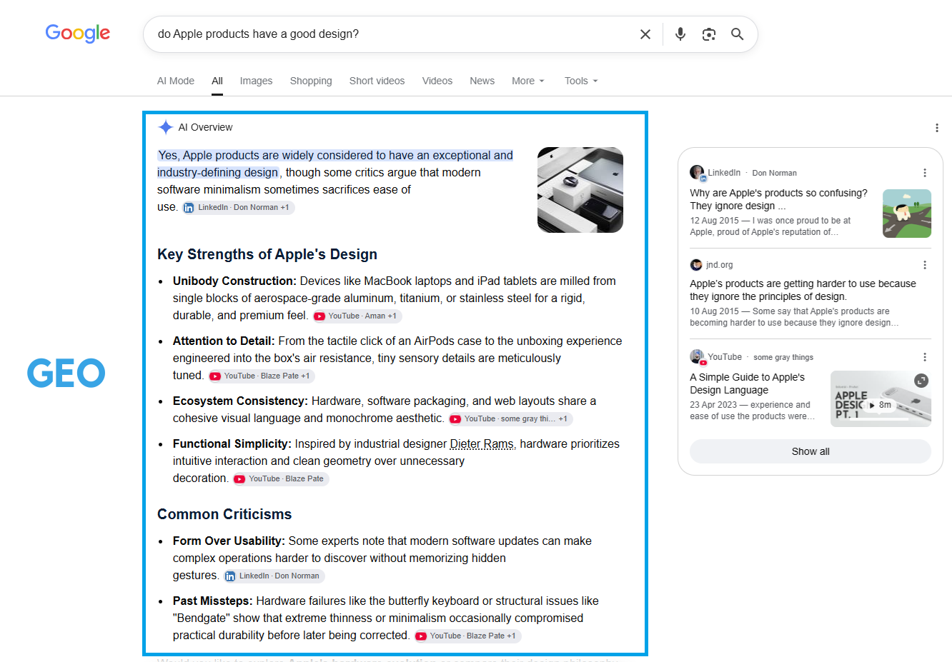Image resolution: width=952 pixels, height=662 pixels.
Task: Open the AI Overview three-dot options menu
Action: click(x=937, y=128)
